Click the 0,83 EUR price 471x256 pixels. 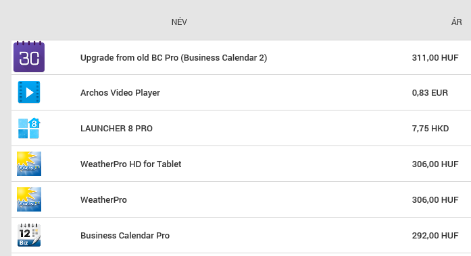(x=430, y=93)
